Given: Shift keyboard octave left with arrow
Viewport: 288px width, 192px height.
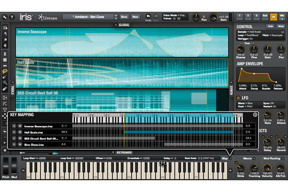Looking at the screenshot, I should coord(23,170).
